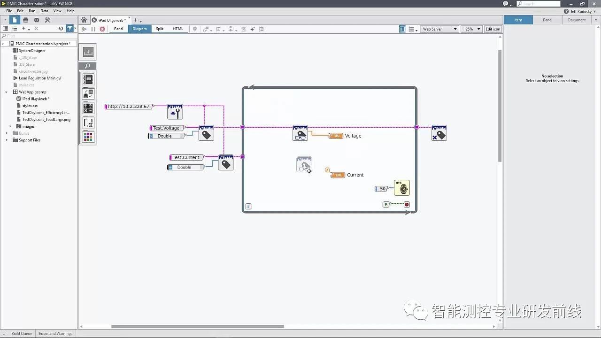Switch to Split view
Screen dimensions: 601x338
click(160, 29)
